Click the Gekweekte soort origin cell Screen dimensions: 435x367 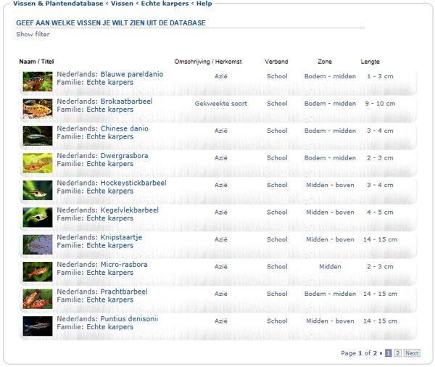tap(221, 104)
